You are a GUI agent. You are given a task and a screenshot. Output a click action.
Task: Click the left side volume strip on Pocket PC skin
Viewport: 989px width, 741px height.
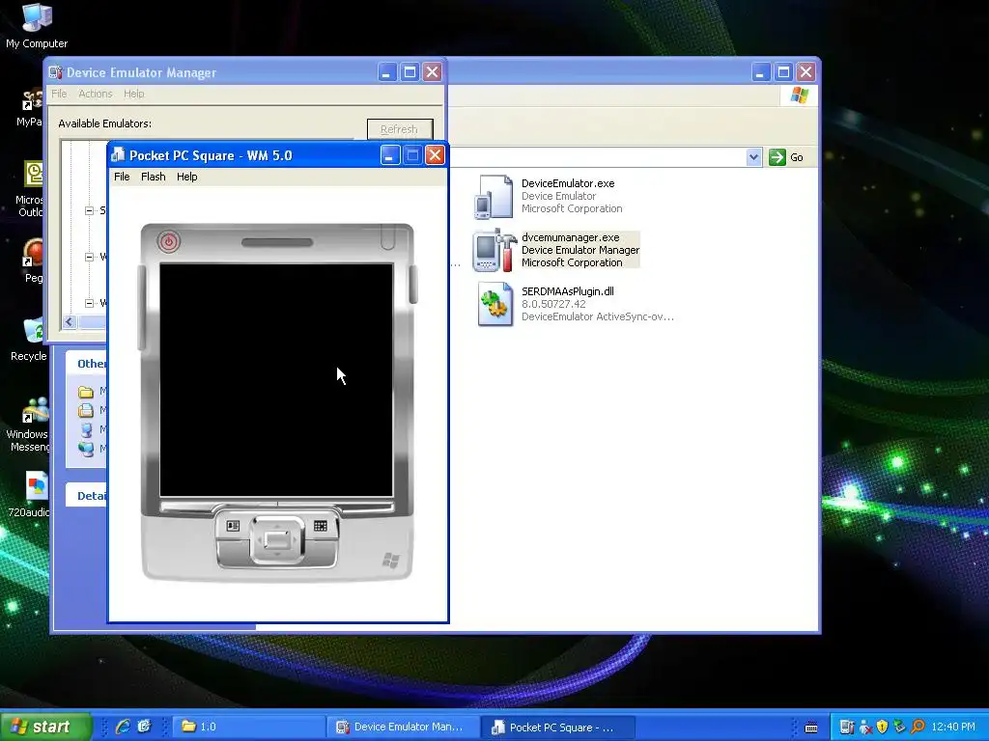coord(141,308)
